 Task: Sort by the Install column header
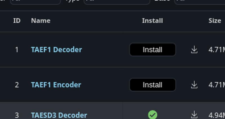pos(152,21)
